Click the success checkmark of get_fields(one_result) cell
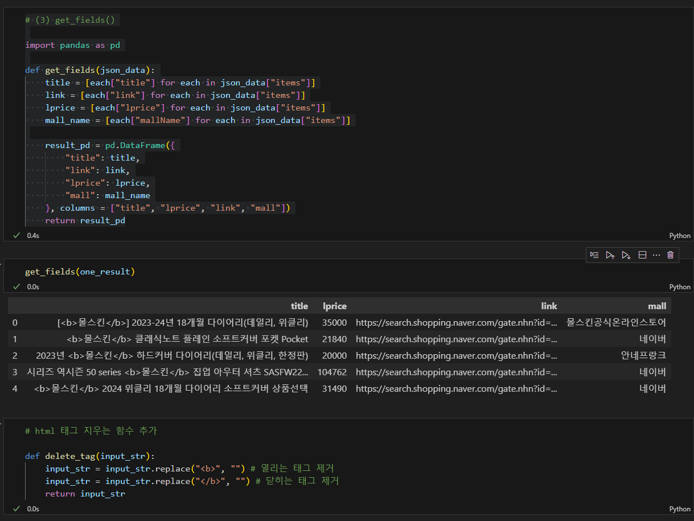Image resolution: width=694 pixels, height=521 pixels. (17, 286)
